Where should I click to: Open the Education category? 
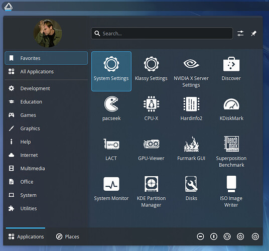point(46,102)
